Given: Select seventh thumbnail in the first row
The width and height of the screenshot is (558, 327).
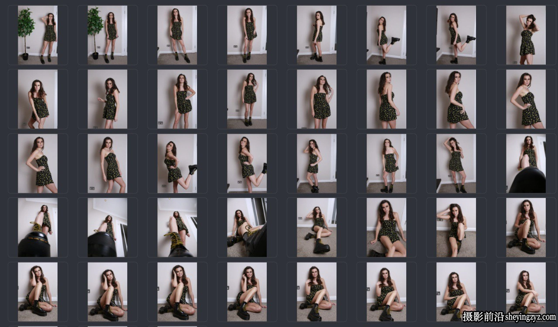Looking at the screenshot, I should [x=456, y=35].
